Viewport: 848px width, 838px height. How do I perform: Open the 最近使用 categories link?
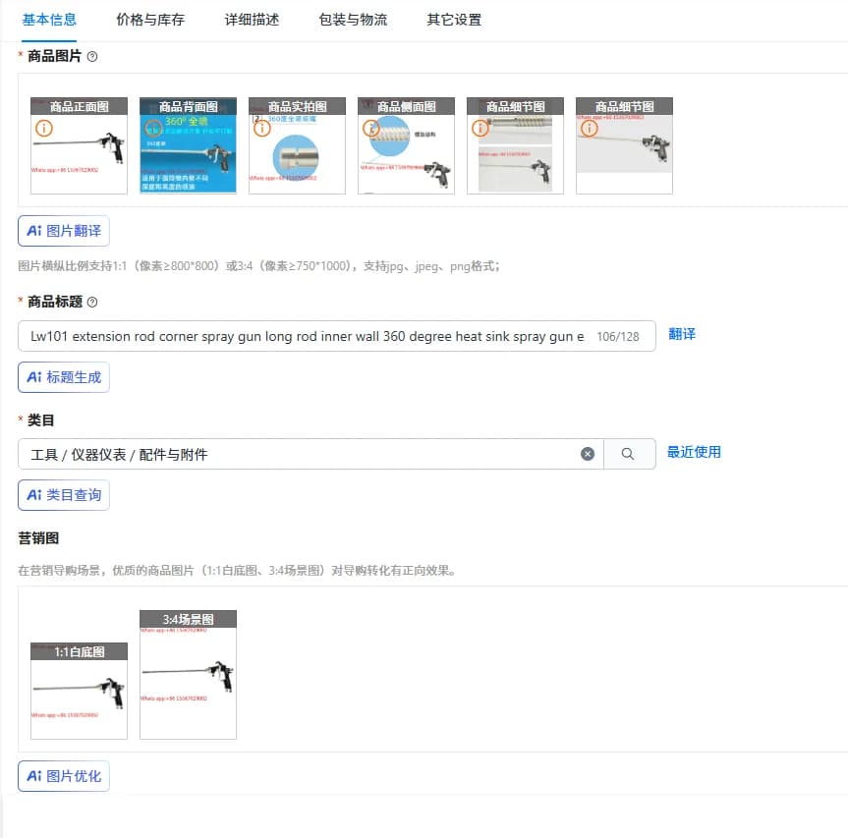[694, 452]
